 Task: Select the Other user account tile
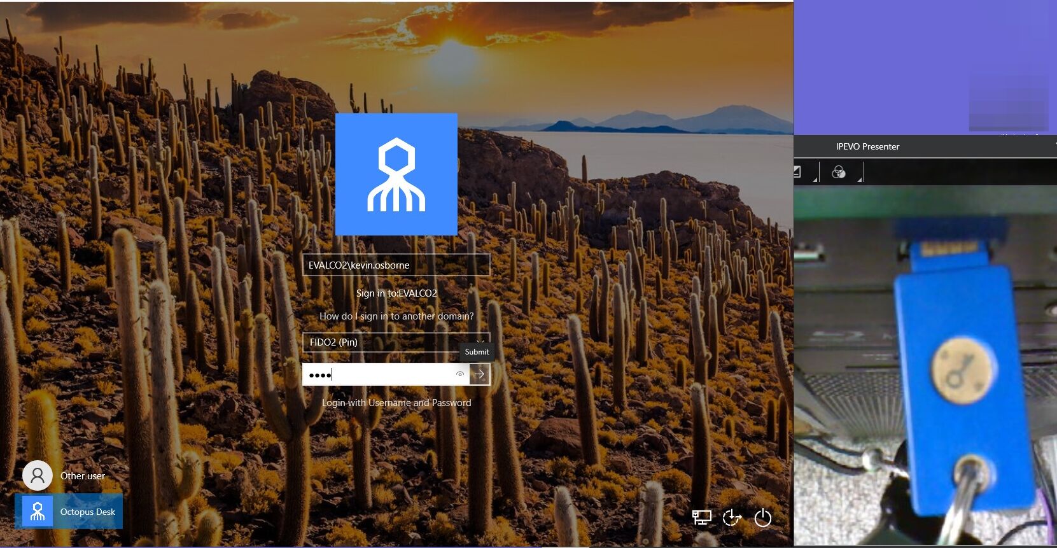tap(69, 475)
